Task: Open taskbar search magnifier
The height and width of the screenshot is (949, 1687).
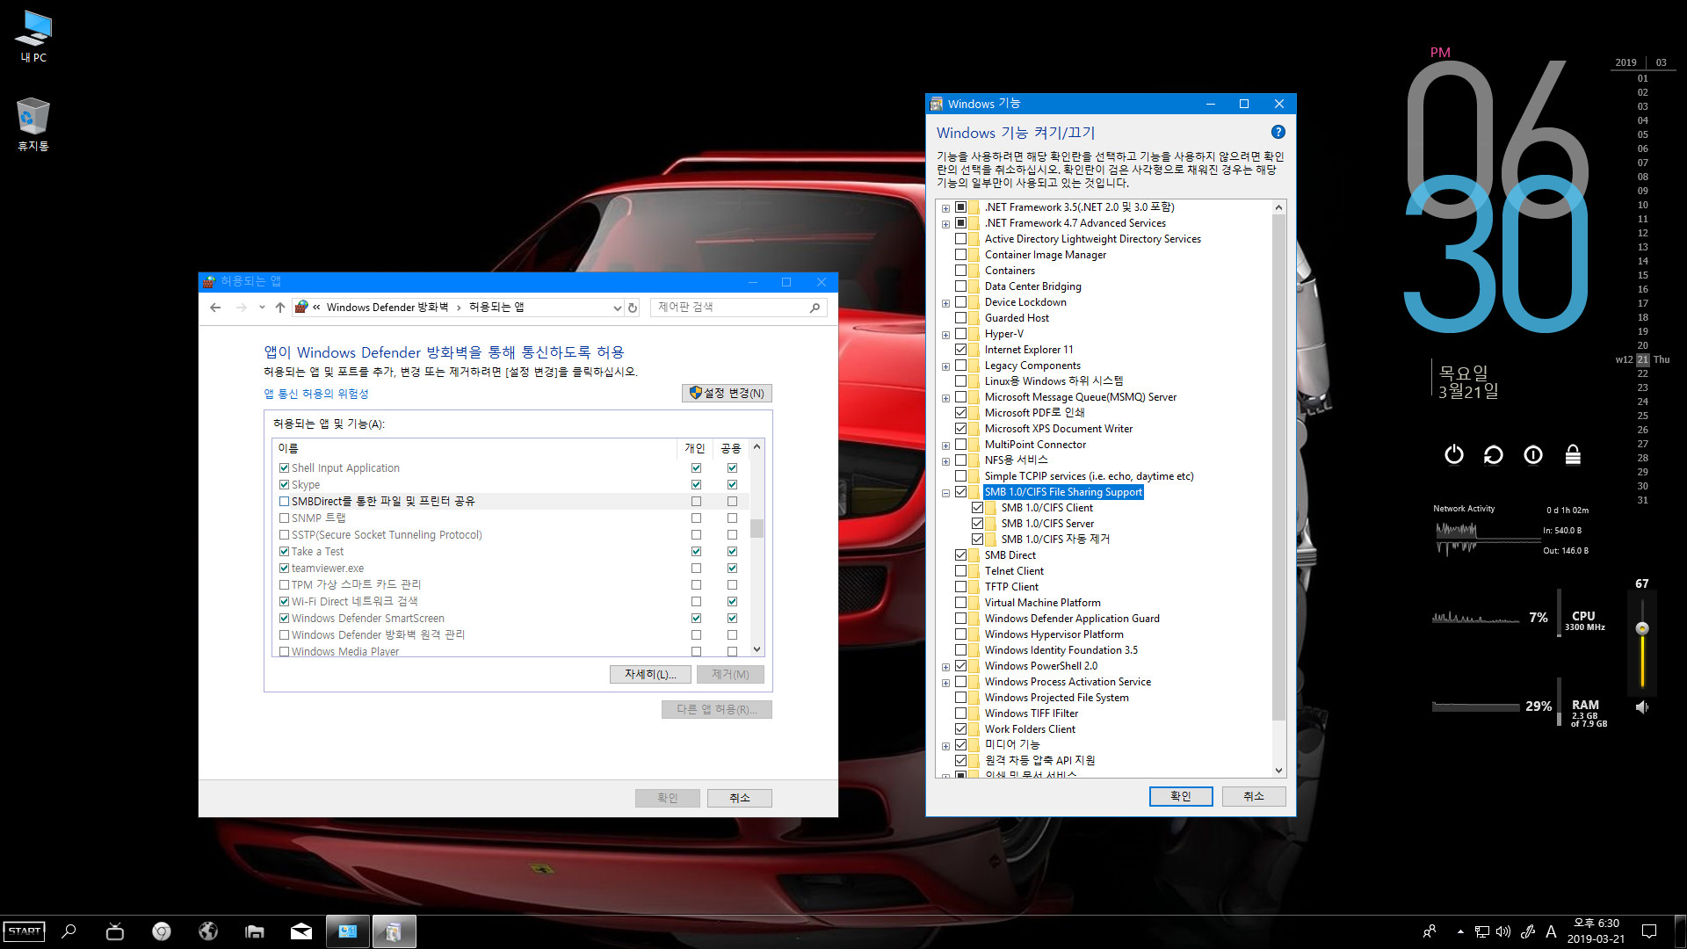Action: pos(69,931)
